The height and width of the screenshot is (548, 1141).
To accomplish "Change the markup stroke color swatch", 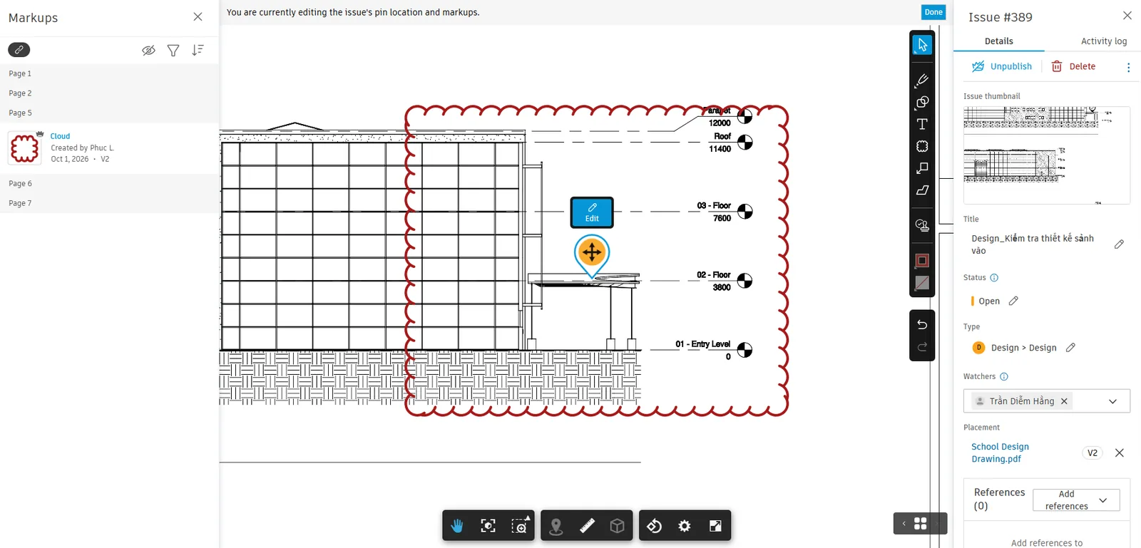I will click(x=922, y=261).
